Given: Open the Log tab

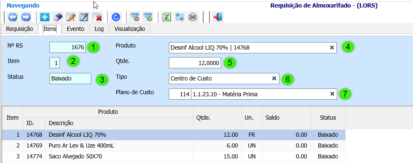Looking at the screenshot, I should (99, 29).
